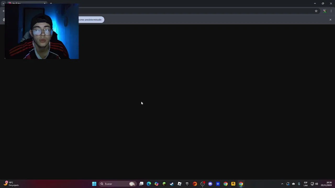Screen dimensions: 335x188
Task: Open the Chrome profile avatar
Action: point(325,11)
